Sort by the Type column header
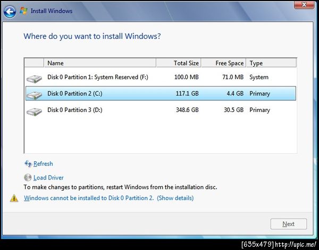 point(271,63)
